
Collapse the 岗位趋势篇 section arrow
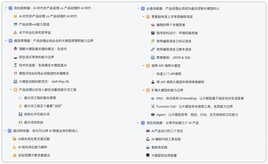point(6,8)
